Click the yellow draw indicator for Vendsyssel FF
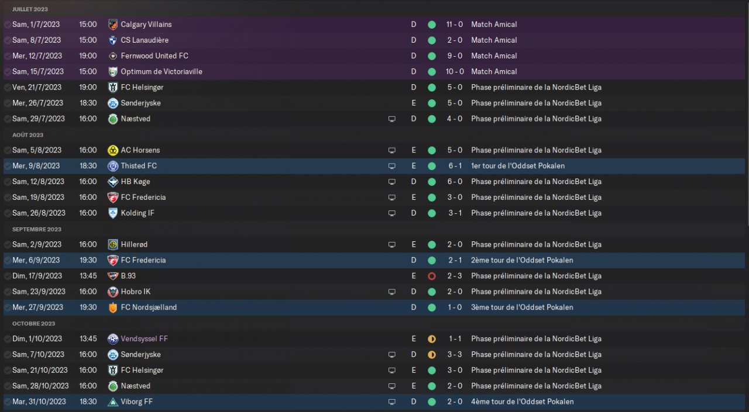Screen dimensions: 749x412 pos(432,339)
